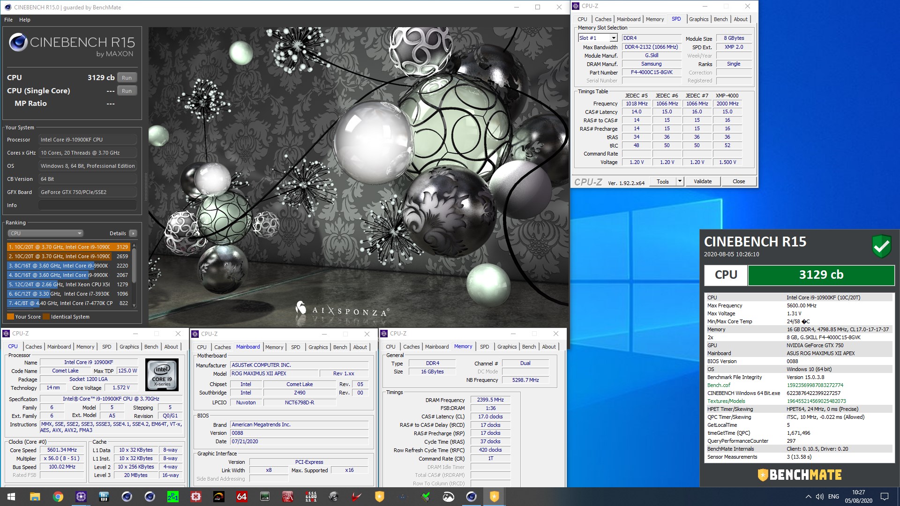Switch to the highlighted BenchMate shield taskbar icon

pyautogui.click(x=494, y=497)
